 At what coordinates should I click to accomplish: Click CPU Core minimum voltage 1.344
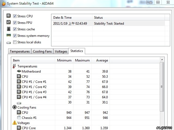pyautogui.click(x=68, y=128)
